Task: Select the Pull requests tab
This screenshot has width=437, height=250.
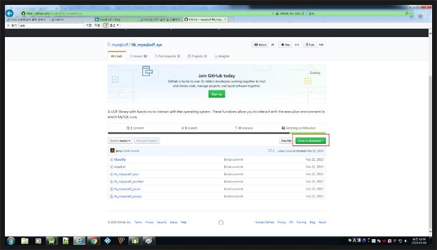Action: [x=168, y=56]
